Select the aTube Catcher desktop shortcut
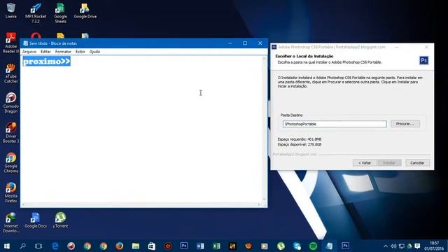Screen dimensions: 448x252 (11, 73)
